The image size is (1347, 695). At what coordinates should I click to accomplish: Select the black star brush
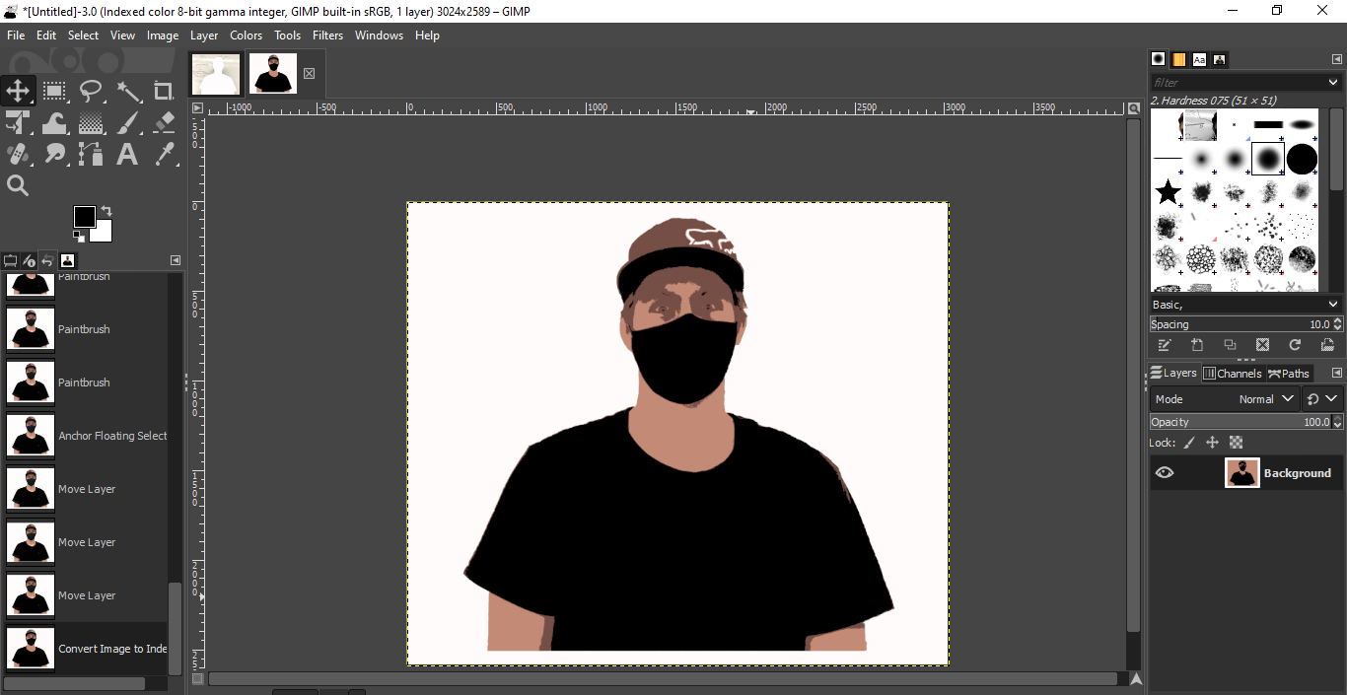(1168, 192)
